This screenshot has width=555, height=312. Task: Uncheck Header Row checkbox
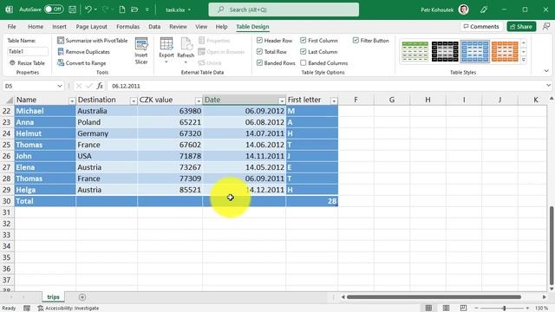tap(259, 41)
